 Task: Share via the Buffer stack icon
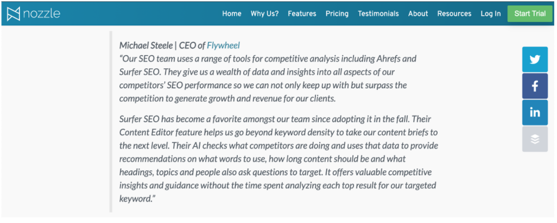535,139
